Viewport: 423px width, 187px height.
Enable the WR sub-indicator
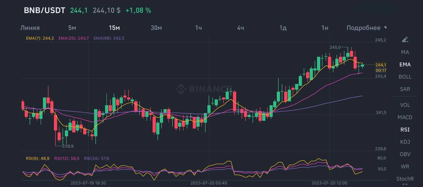tap(405, 167)
